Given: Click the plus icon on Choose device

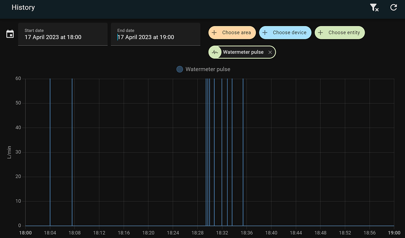Looking at the screenshot, I should (265, 32).
